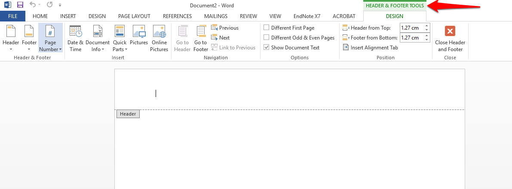
Task: Open the Page Number menu
Action: tap(50, 38)
